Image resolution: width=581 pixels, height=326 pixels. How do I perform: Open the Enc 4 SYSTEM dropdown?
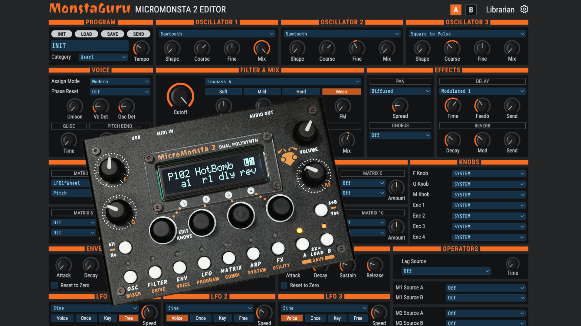[489, 237]
